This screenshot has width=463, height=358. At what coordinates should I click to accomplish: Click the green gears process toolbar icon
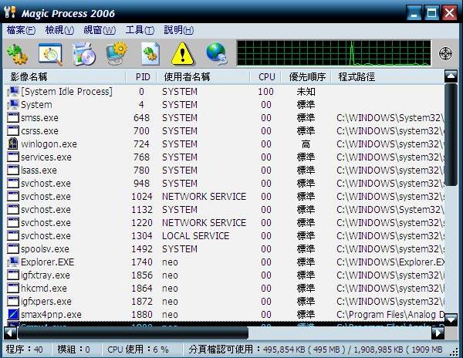(x=17, y=54)
